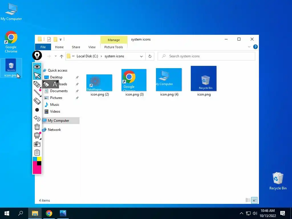Viewport: 292px width, 219px height.
Task: Open the Picture Tools tab
Action: (113, 47)
